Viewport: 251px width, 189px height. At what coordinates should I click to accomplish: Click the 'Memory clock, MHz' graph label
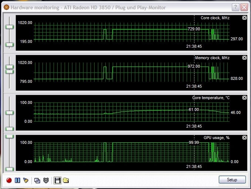click(x=212, y=58)
